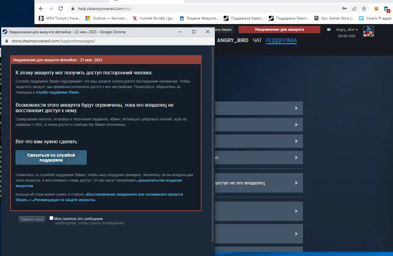Open the ЧАТ menu item
This screenshot has width=393, height=256.
(x=257, y=40)
